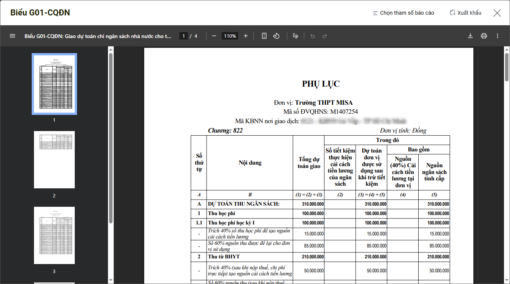Click the page number input field
This screenshot has height=284, width=510.
tap(183, 36)
